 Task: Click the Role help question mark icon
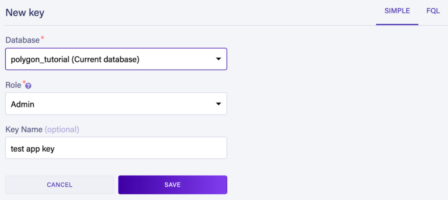click(x=28, y=86)
